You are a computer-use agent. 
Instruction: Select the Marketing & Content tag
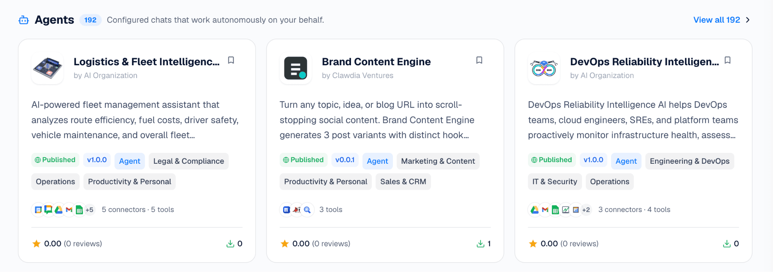[438, 161]
